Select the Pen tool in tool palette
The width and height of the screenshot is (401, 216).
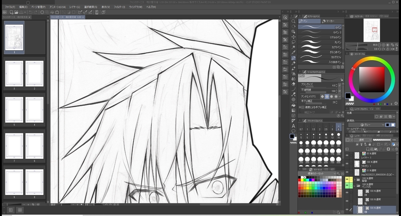[x=293, y=58]
